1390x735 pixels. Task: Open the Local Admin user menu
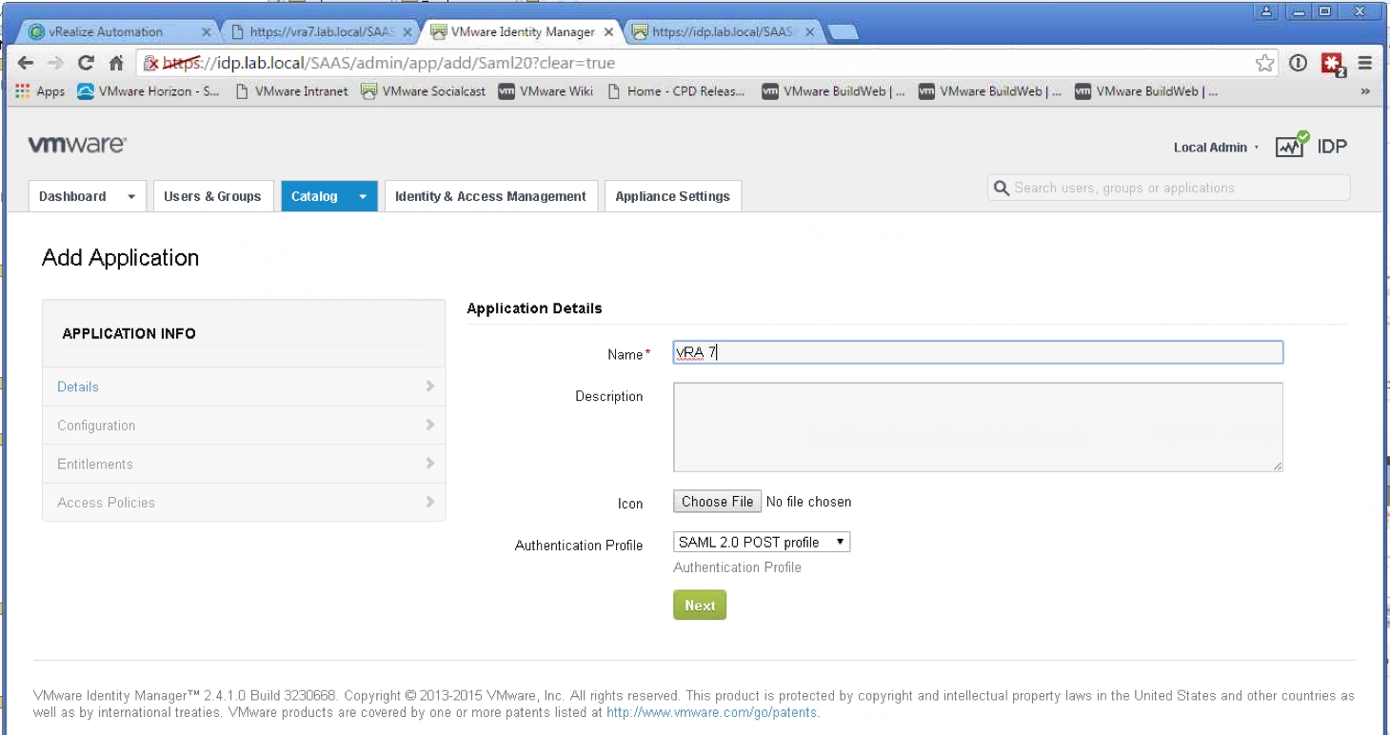tap(1216, 147)
